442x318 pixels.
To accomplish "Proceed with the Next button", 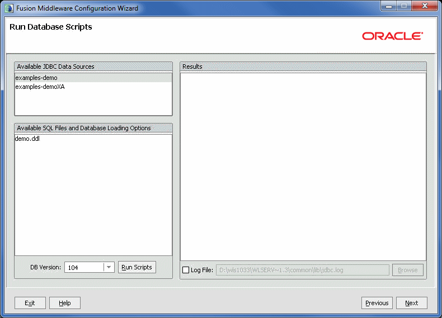I will tap(412, 303).
